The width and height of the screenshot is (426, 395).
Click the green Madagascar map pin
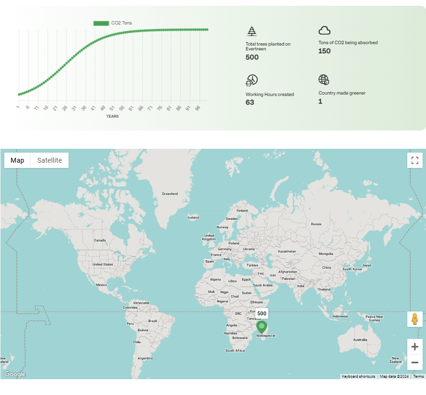261,327
